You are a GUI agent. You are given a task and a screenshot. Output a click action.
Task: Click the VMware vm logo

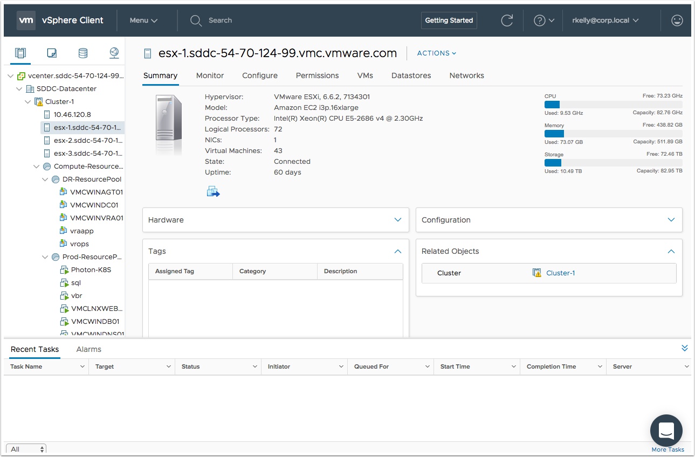click(x=26, y=20)
